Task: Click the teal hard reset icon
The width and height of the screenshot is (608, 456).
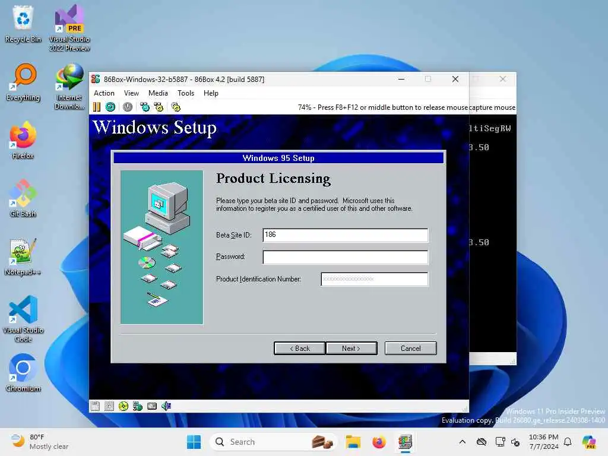Action: click(110, 107)
